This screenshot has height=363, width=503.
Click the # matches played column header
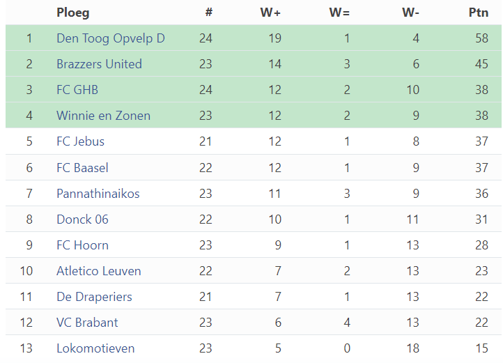pos(209,13)
